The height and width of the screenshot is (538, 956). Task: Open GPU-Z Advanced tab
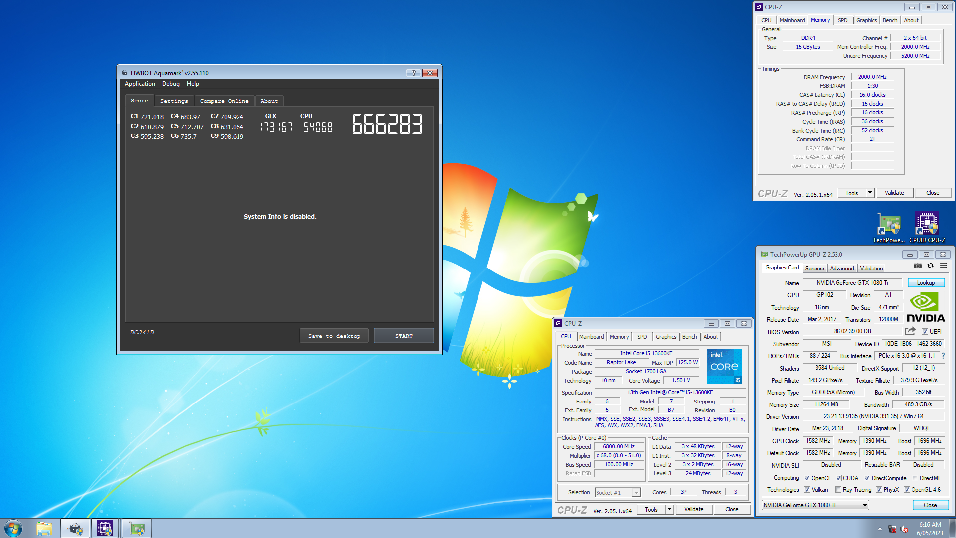pos(841,268)
